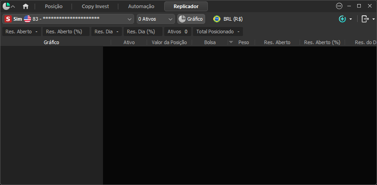This screenshot has height=185, width=377.
Task: Sort by the Peso column header
Action: pyautogui.click(x=243, y=42)
